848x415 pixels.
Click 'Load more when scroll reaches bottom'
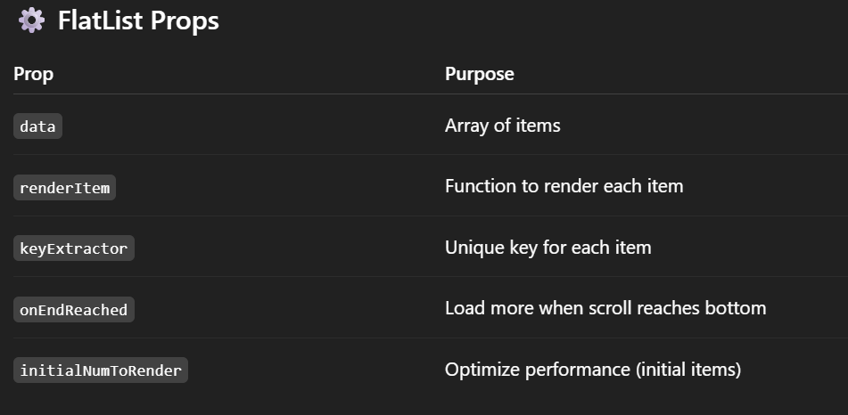pyautogui.click(x=605, y=308)
